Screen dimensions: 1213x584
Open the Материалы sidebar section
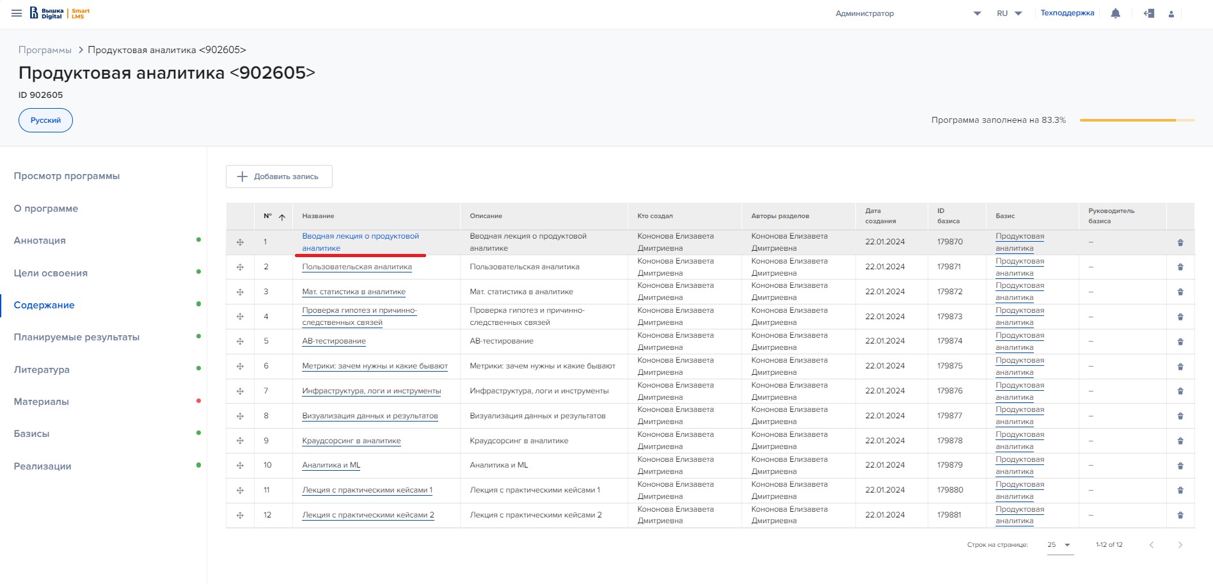(x=42, y=402)
